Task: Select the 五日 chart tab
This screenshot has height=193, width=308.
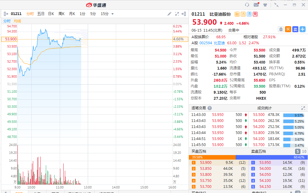Action: tap(41, 14)
